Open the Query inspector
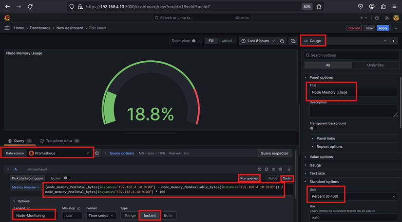The height and width of the screenshot is (222, 402). [x=274, y=154]
